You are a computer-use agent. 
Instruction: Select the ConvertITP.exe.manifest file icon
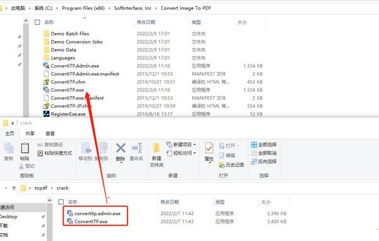(46, 98)
